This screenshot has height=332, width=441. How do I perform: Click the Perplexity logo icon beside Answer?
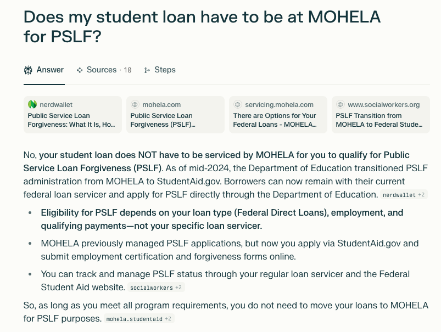tap(27, 70)
